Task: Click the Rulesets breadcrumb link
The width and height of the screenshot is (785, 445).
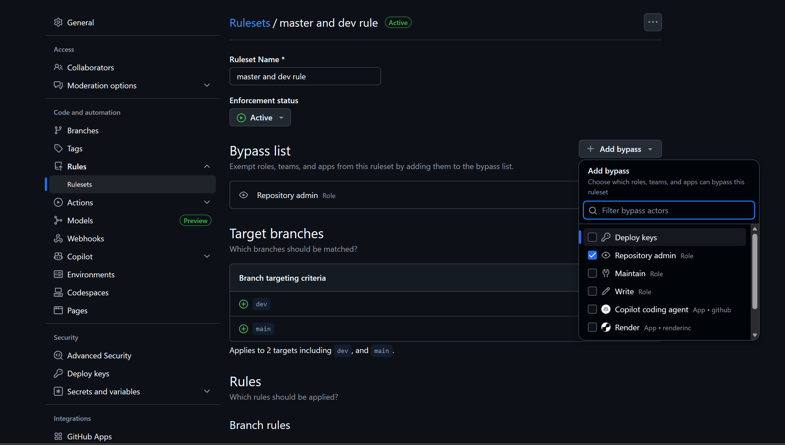Action: point(250,23)
